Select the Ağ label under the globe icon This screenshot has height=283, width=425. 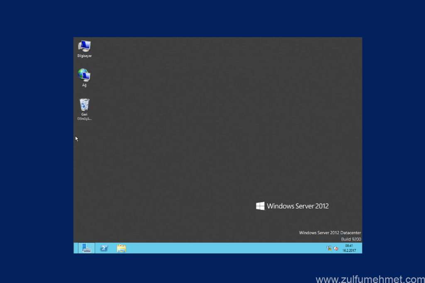tap(84, 85)
